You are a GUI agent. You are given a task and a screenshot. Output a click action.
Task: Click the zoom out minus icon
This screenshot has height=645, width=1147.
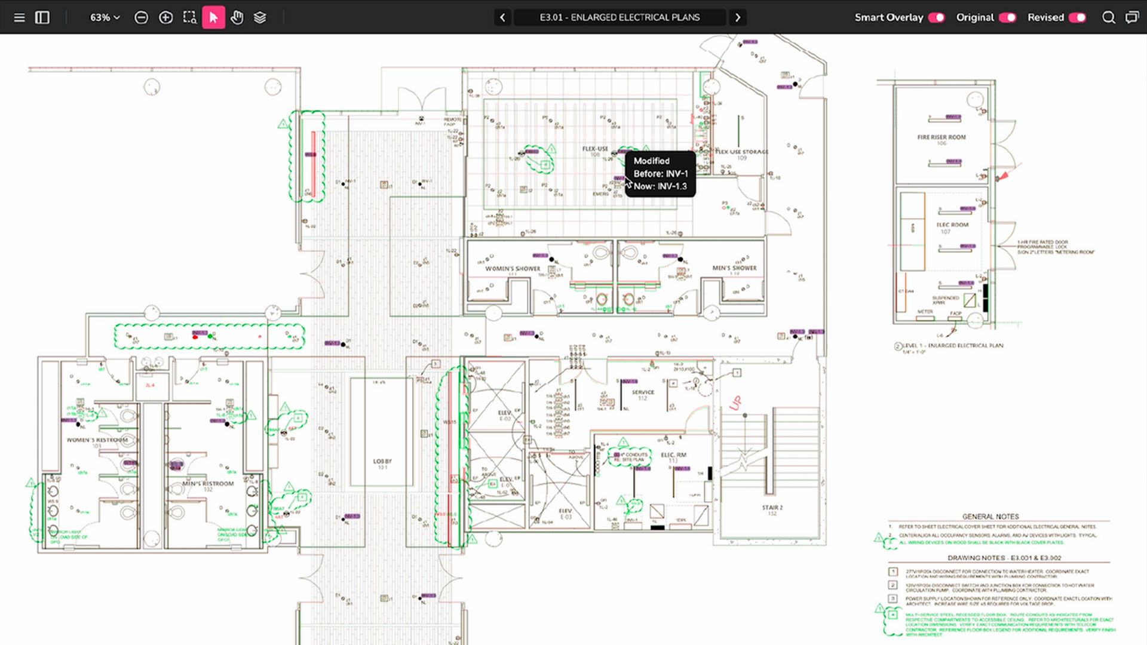141,17
